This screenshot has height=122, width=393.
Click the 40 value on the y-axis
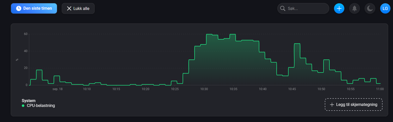tap(26, 51)
